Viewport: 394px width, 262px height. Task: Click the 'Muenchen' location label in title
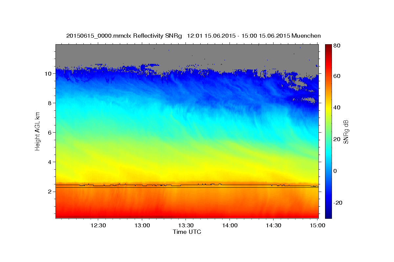pyautogui.click(x=306, y=36)
